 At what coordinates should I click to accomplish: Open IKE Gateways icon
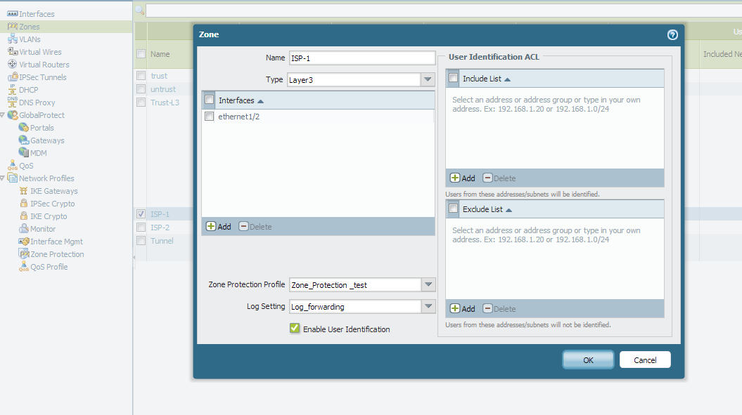click(x=24, y=191)
